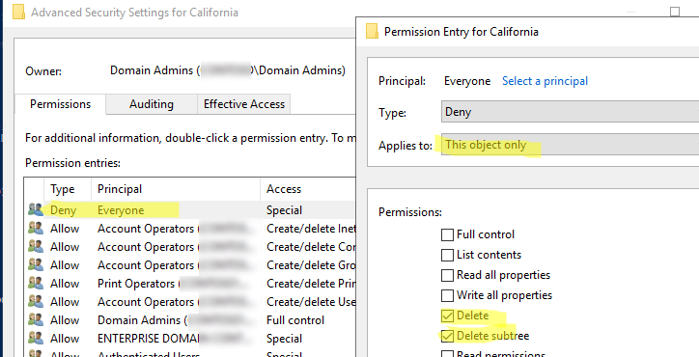
Task: Tick the List contents checkbox
Action: pyautogui.click(x=447, y=255)
